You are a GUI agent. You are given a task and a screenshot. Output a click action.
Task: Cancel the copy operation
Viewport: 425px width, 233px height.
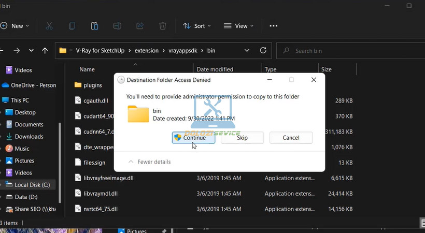click(x=291, y=138)
